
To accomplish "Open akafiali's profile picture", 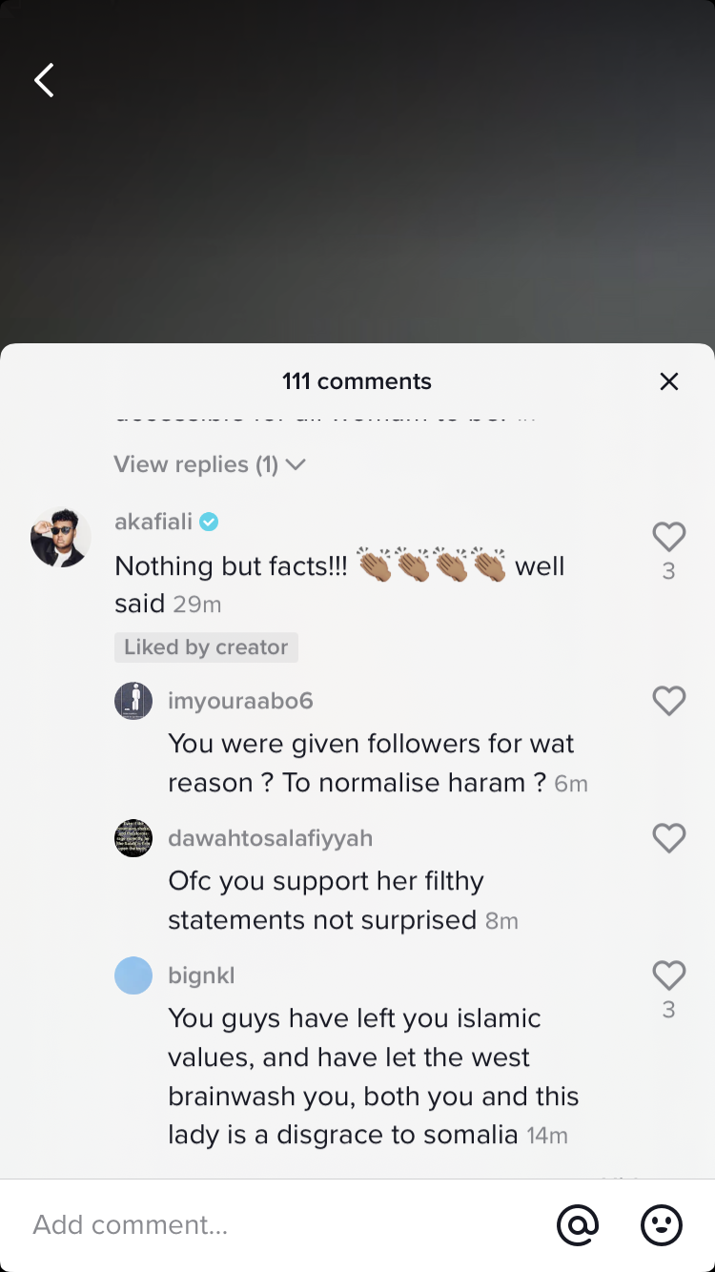I will point(61,538).
